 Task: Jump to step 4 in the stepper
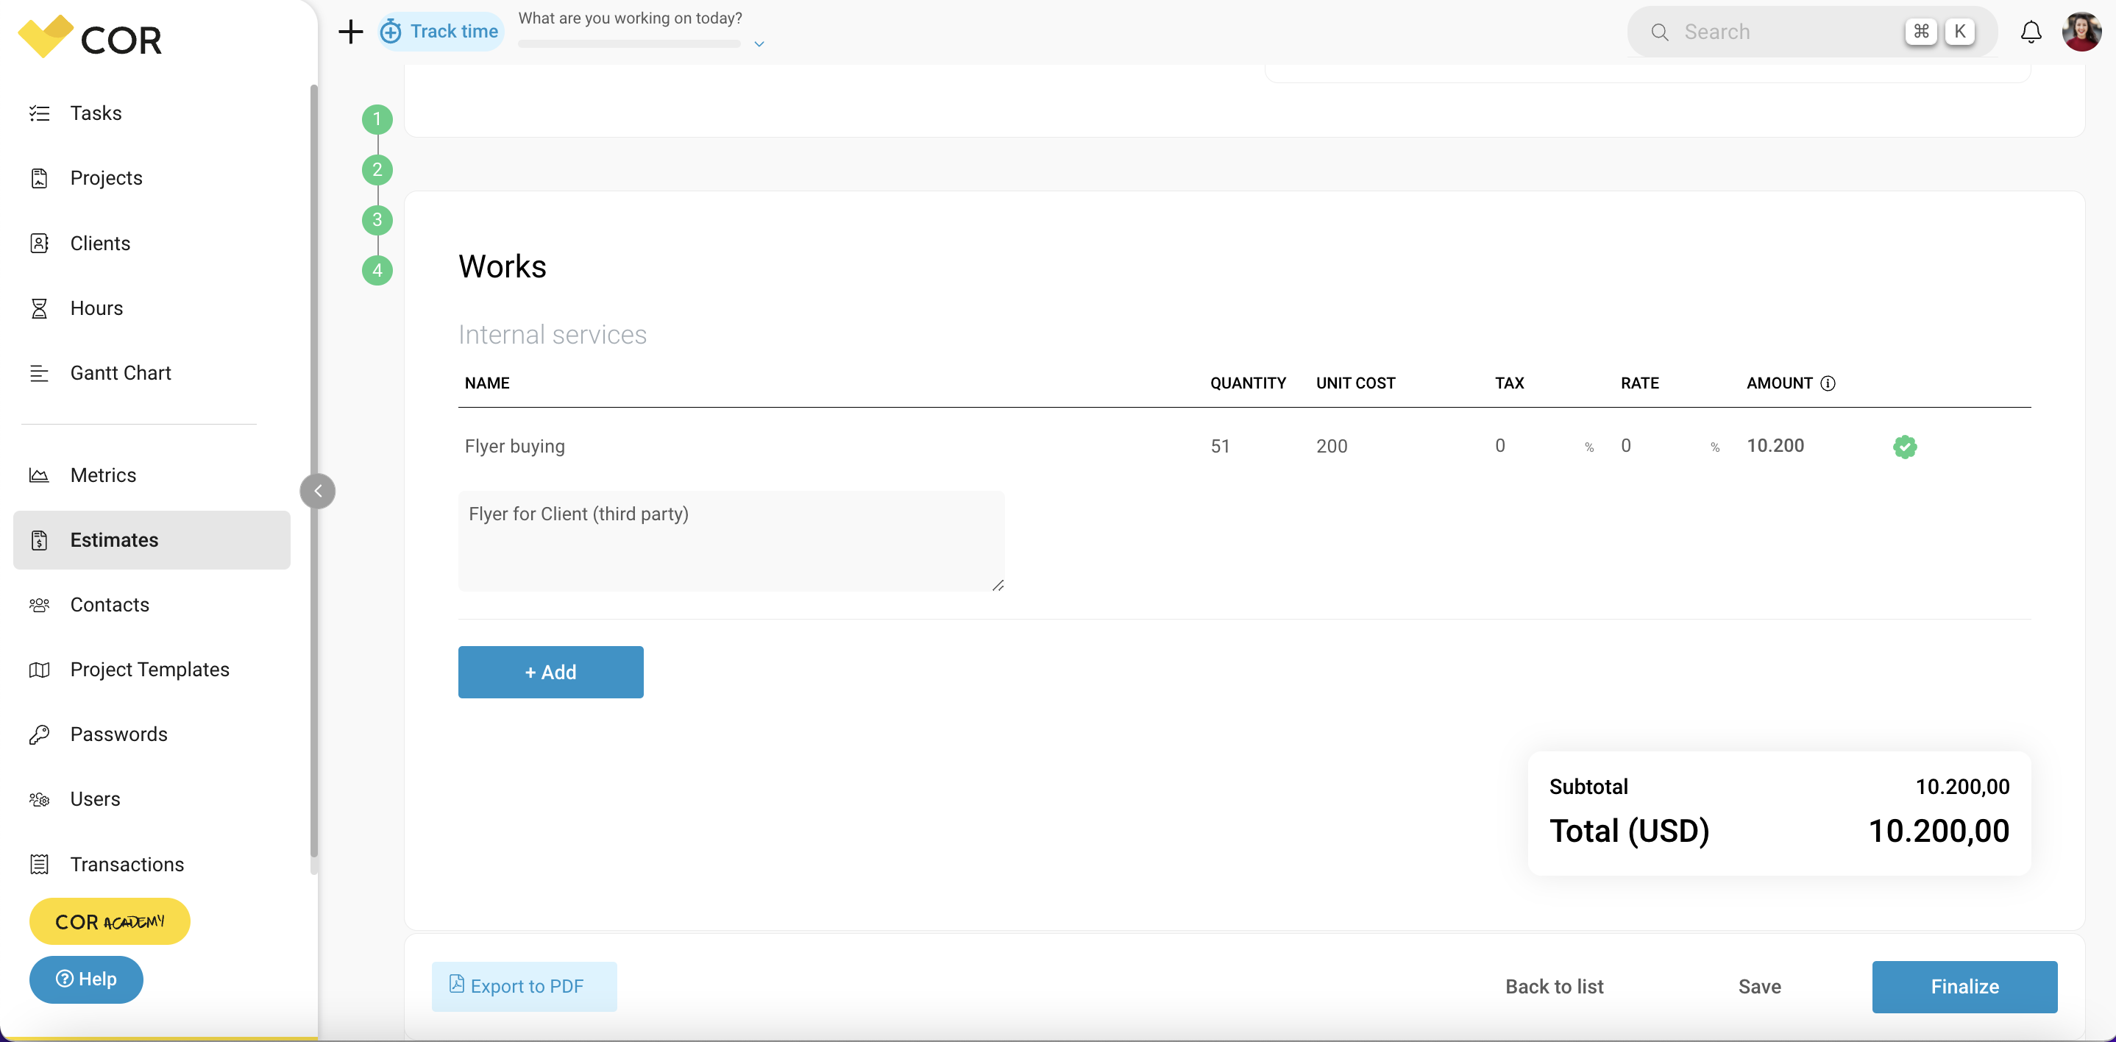[377, 270]
